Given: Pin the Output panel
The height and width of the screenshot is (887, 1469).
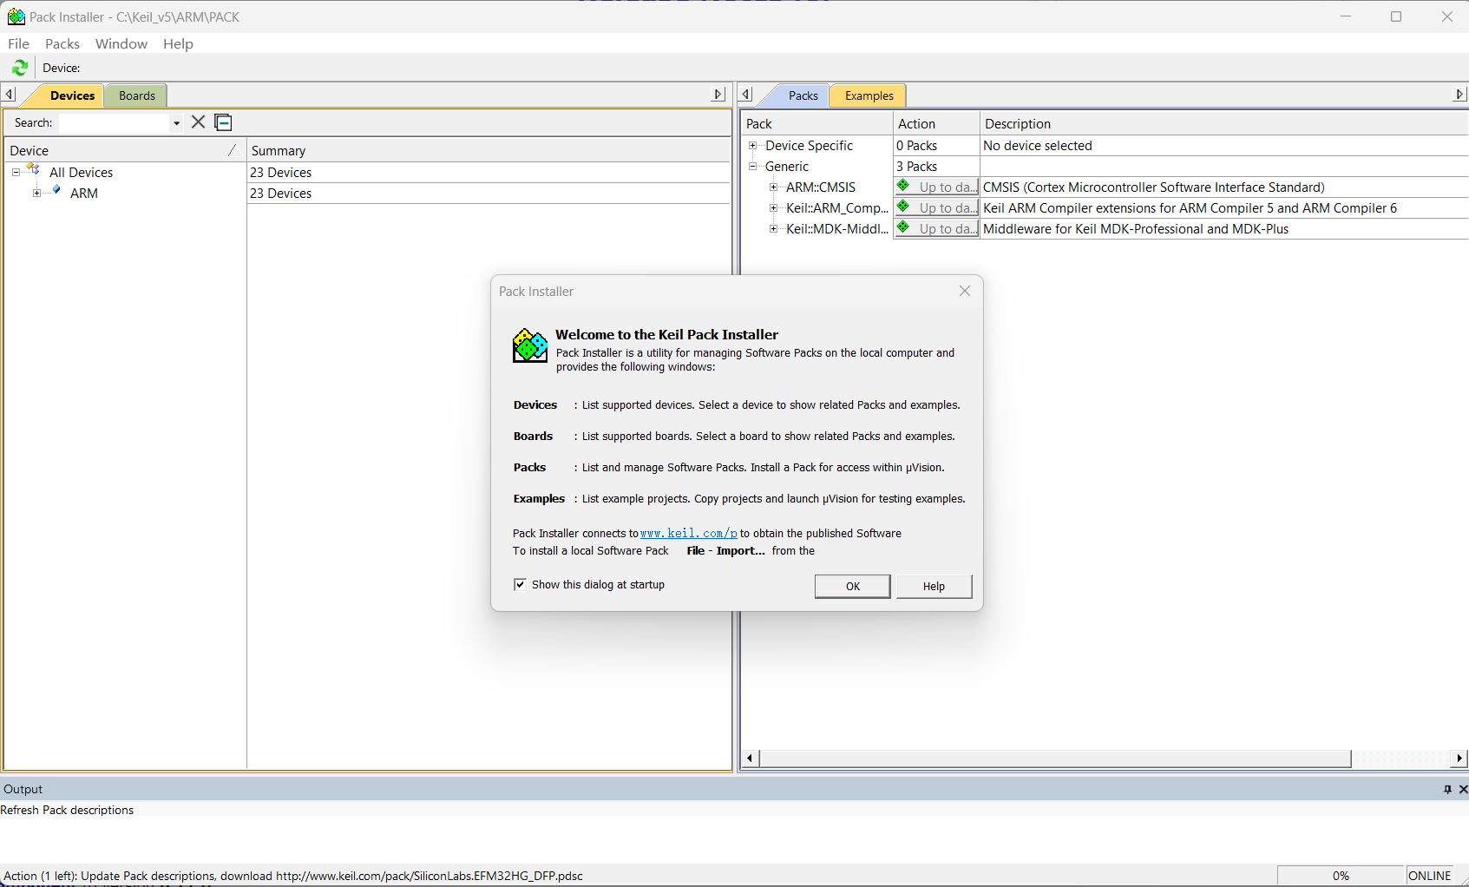Looking at the screenshot, I should pyautogui.click(x=1447, y=789).
